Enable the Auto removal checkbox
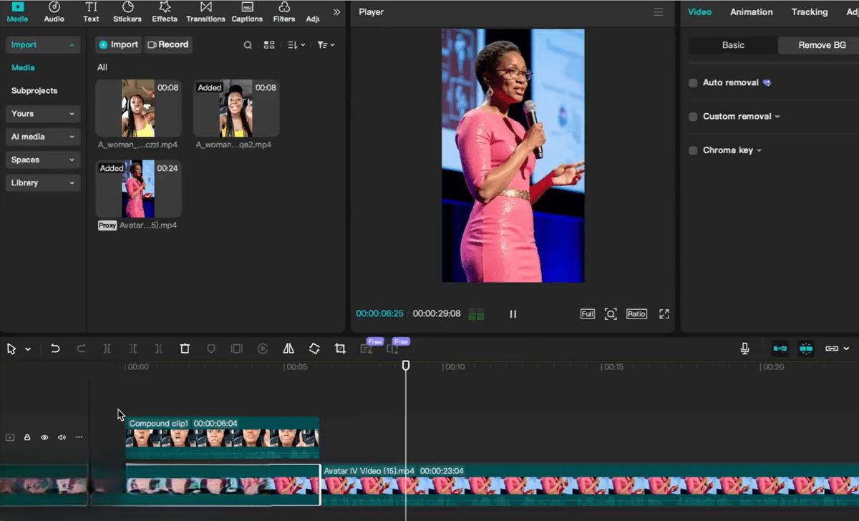 click(693, 83)
